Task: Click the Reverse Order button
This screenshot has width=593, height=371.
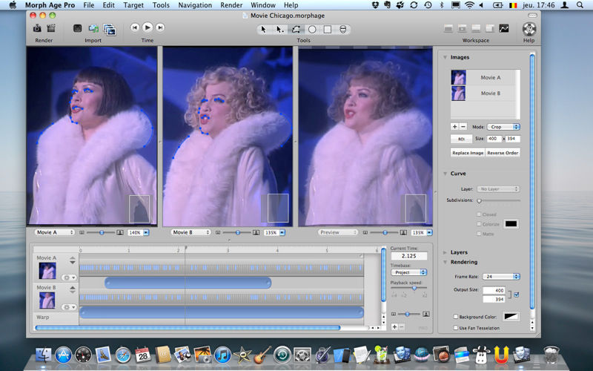Action: click(503, 153)
